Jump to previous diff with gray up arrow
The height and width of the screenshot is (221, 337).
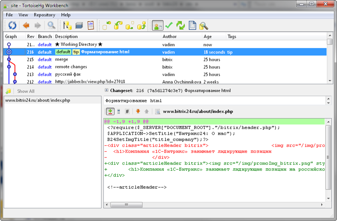(x=147, y=111)
